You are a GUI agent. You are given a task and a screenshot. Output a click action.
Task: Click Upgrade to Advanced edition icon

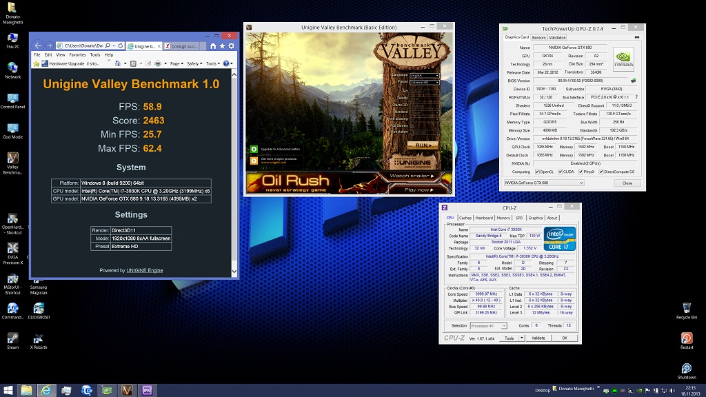pos(254,149)
